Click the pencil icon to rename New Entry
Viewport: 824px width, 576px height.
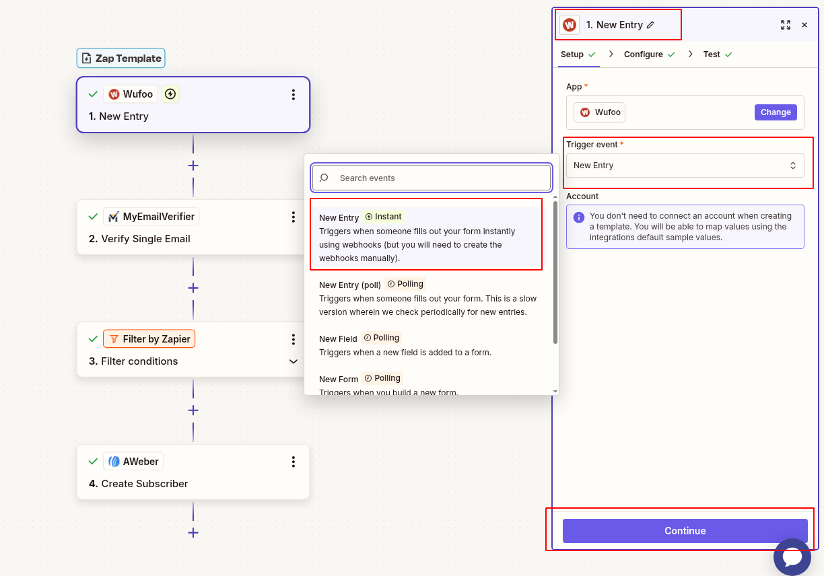pyautogui.click(x=650, y=24)
